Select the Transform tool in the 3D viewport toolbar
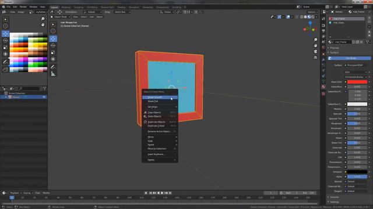This screenshot has height=209, width=373. (x=53, y=59)
